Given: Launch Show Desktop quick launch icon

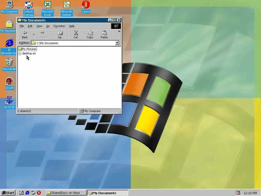Looking at the screenshot, I should pyautogui.click(x=21, y=193).
